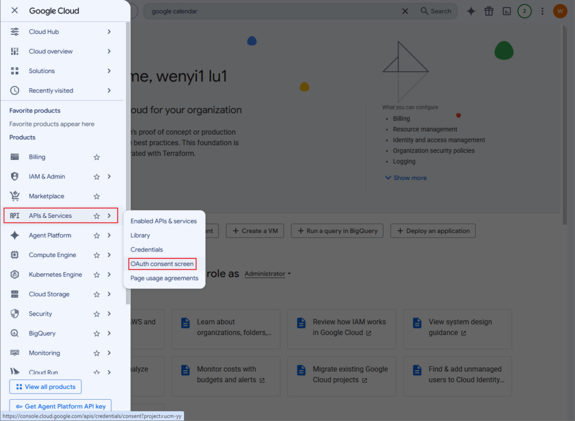The image size is (575, 421).
Task: Expand IAM & Admin submenu chevron
Action: tap(109, 177)
